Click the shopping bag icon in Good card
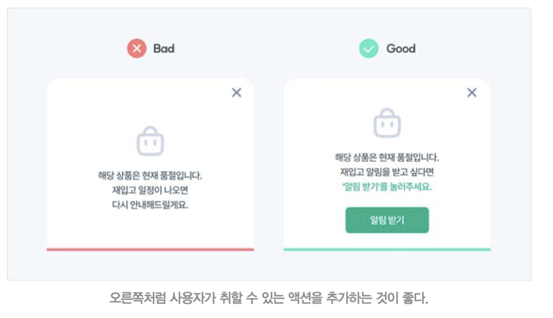Viewport: 553px width, 318px height. coord(387,122)
